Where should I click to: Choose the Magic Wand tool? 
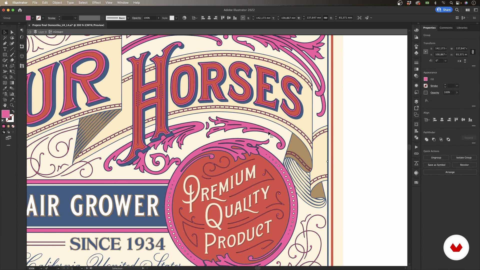pyautogui.click(x=5, y=38)
